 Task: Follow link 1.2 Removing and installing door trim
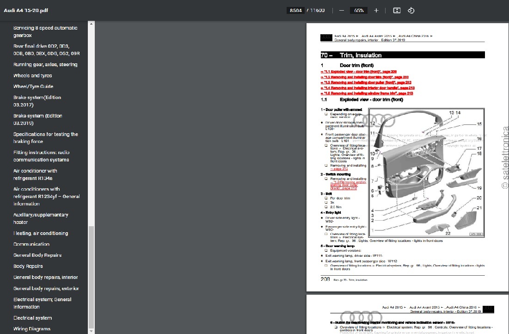[x=365, y=77]
